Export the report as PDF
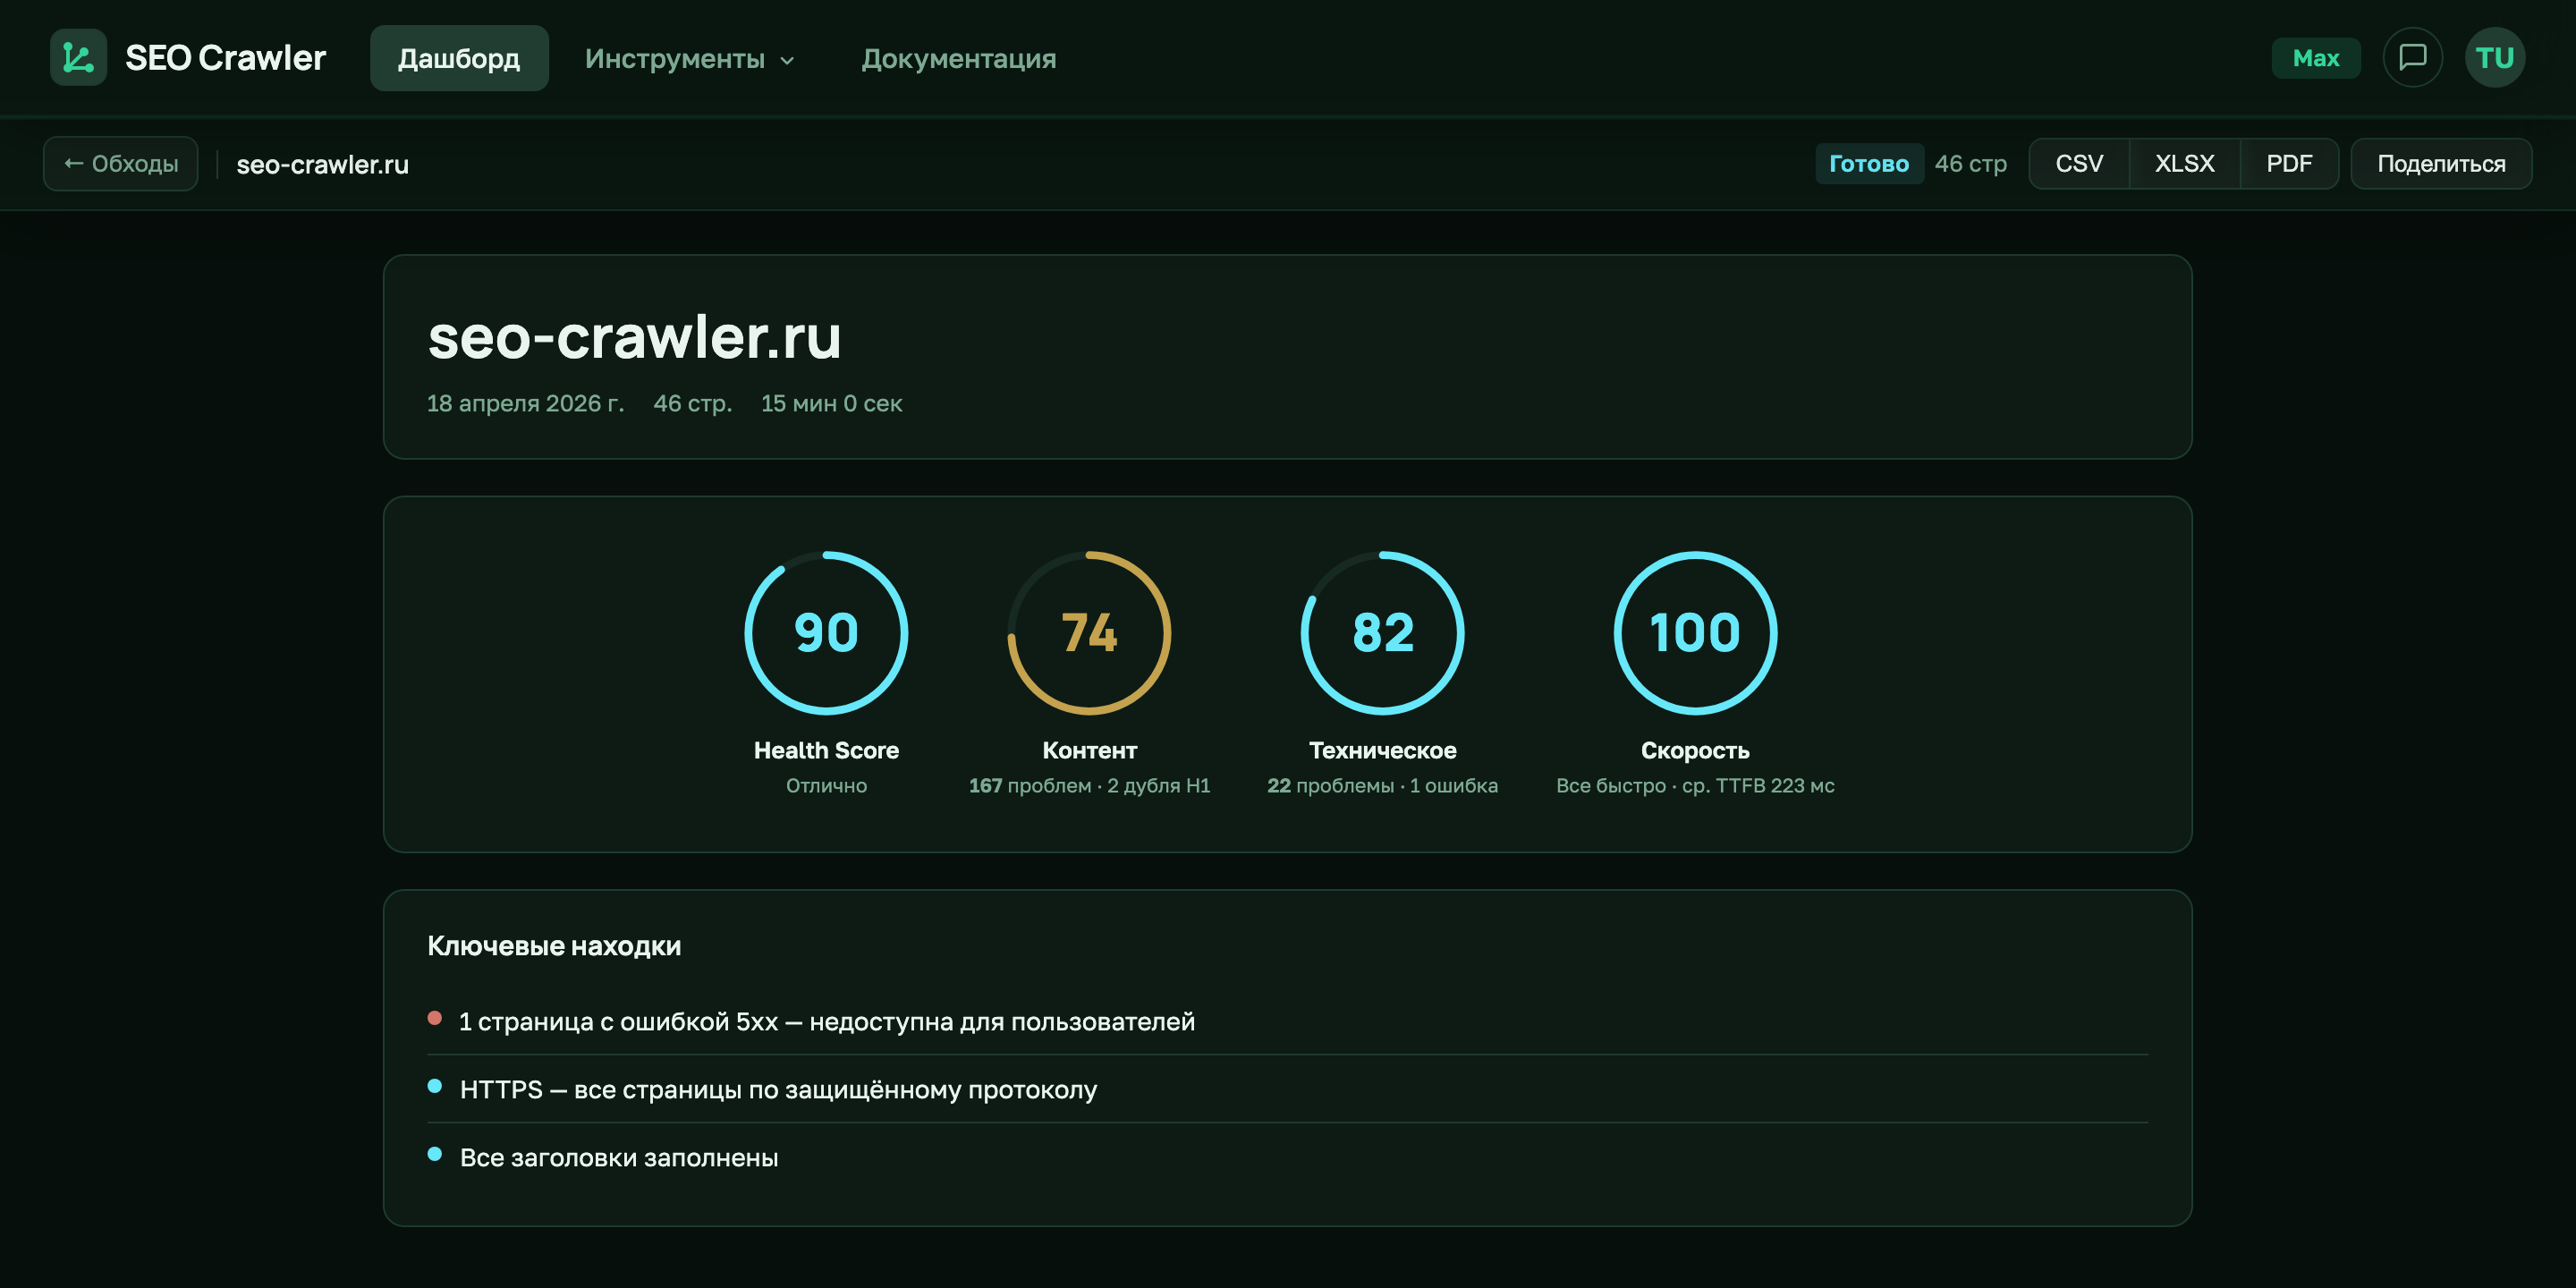2576x1288 pixels. 2289,163
